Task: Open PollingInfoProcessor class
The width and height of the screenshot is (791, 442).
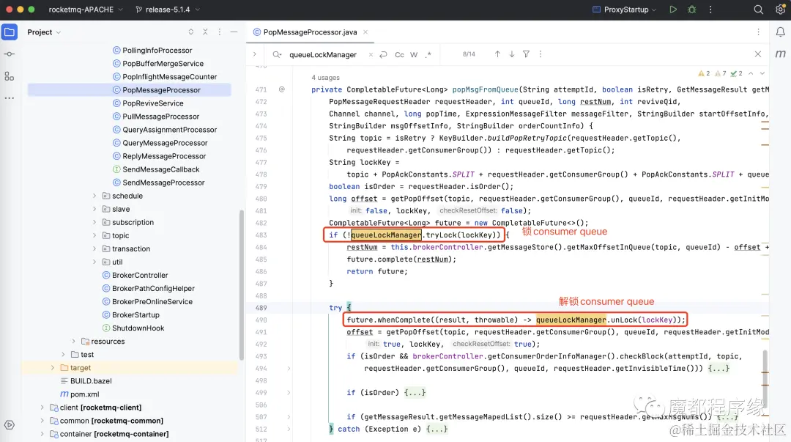Action: click(157, 50)
